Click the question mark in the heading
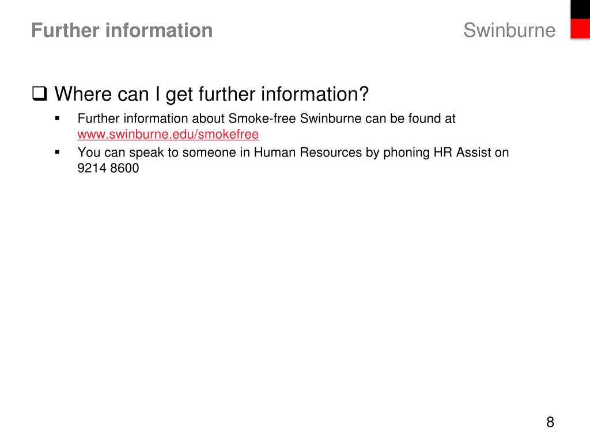590x442 pixels. click(x=364, y=94)
